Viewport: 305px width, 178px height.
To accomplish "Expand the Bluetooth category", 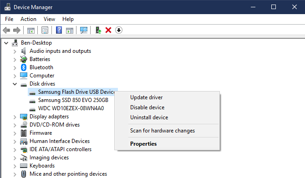I will coord(15,68).
